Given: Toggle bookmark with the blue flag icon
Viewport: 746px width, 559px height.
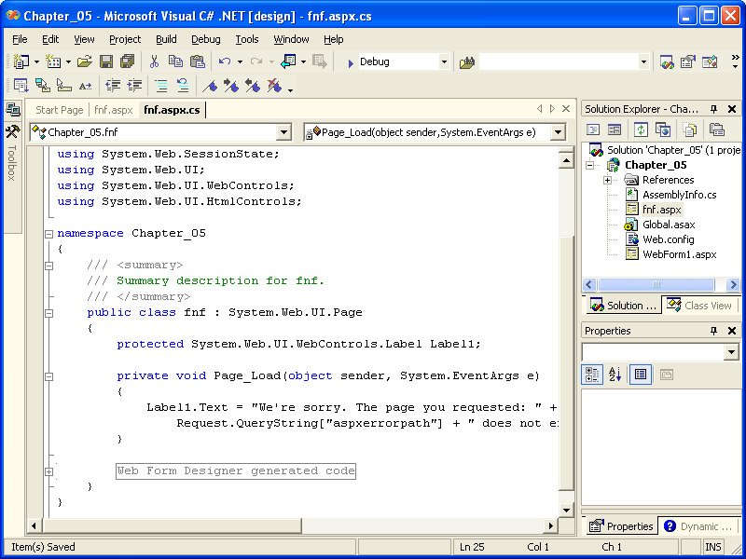Looking at the screenshot, I should (211, 86).
